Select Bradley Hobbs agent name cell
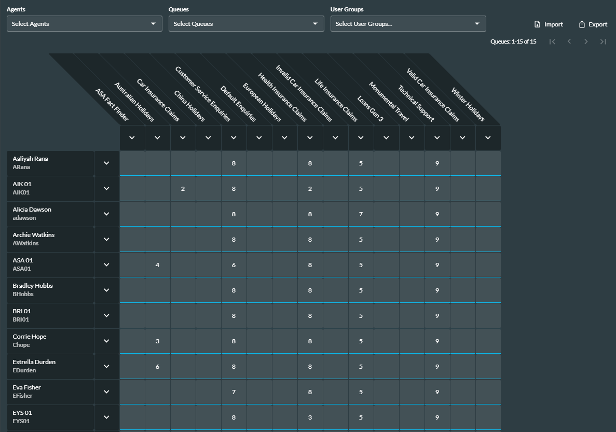The width and height of the screenshot is (616, 432). point(50,290)
